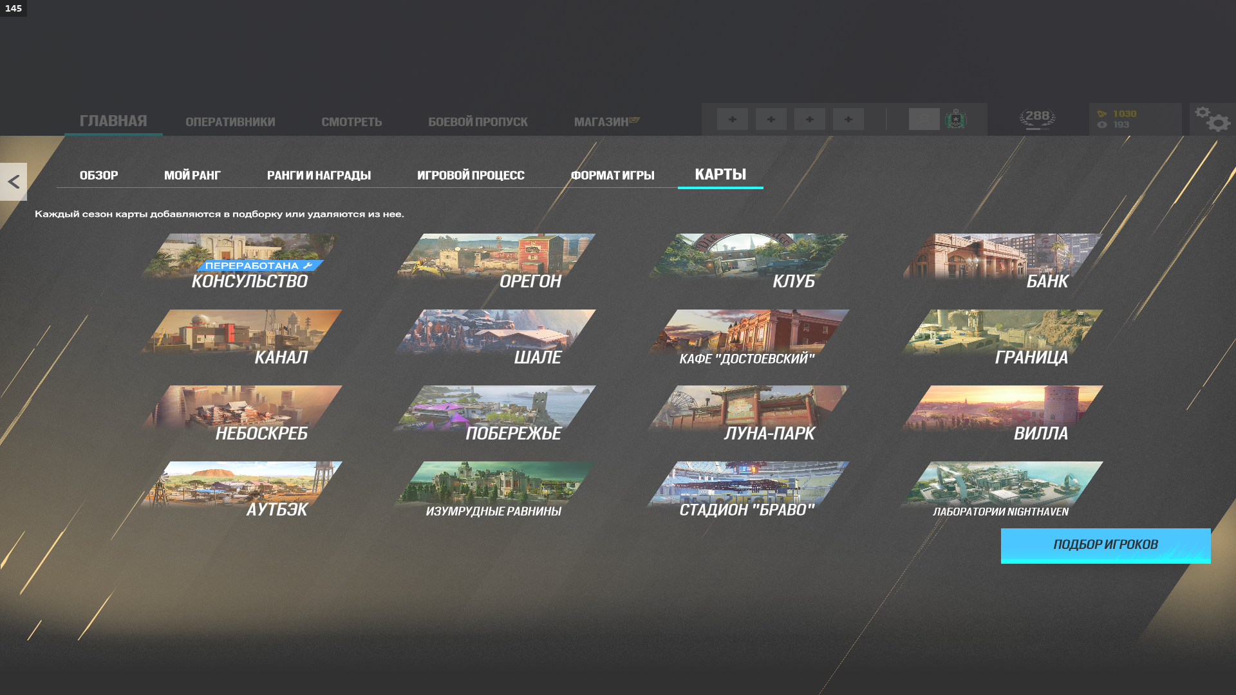The height and width of the screenshot is (695, 1236).
Task: Open the КАНАЛ map card
Action: [x=241, y=338]
